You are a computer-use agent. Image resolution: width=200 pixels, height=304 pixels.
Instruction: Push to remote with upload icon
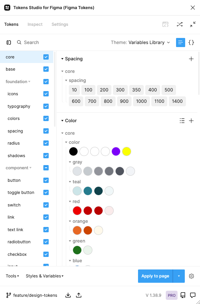click(79, 295)
